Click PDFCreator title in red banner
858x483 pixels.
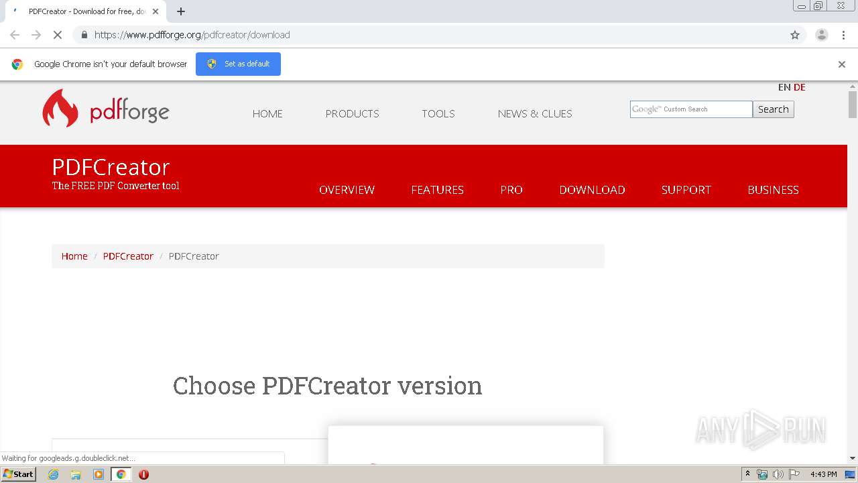(111, 167)
